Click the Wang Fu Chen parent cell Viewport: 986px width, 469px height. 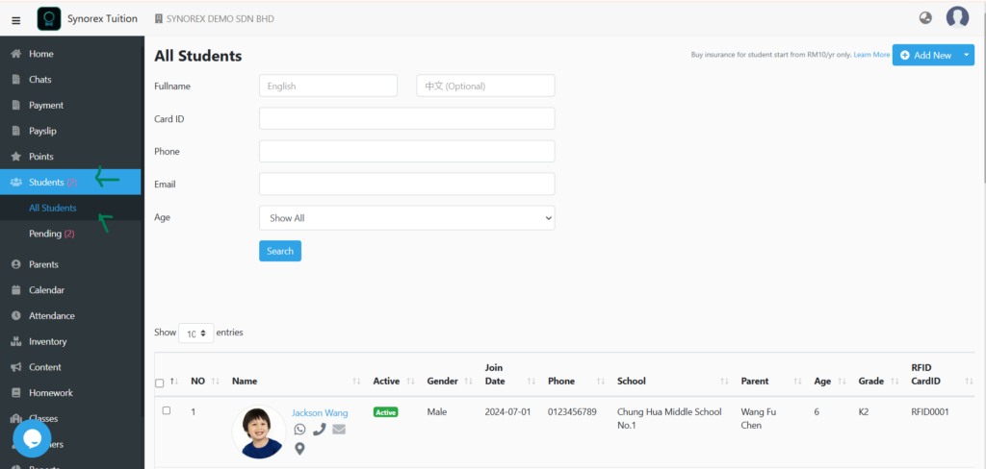pyautogui.click(x=759, y=419)
